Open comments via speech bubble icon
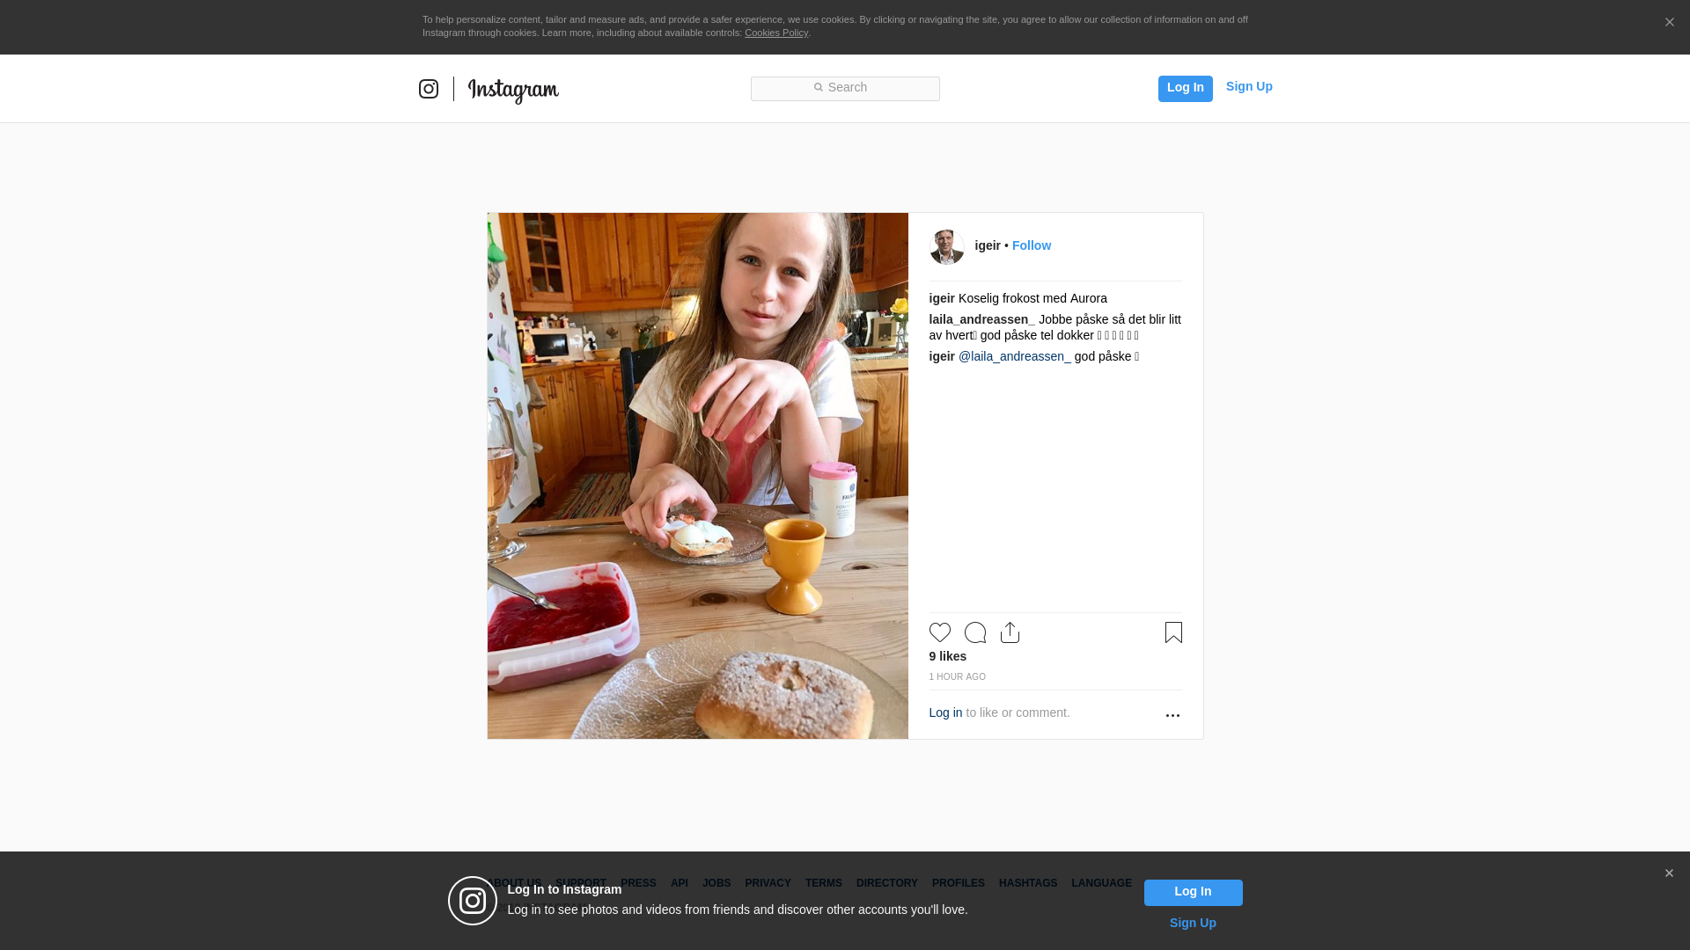1690x950 pixels. click(x=975, y=632)
